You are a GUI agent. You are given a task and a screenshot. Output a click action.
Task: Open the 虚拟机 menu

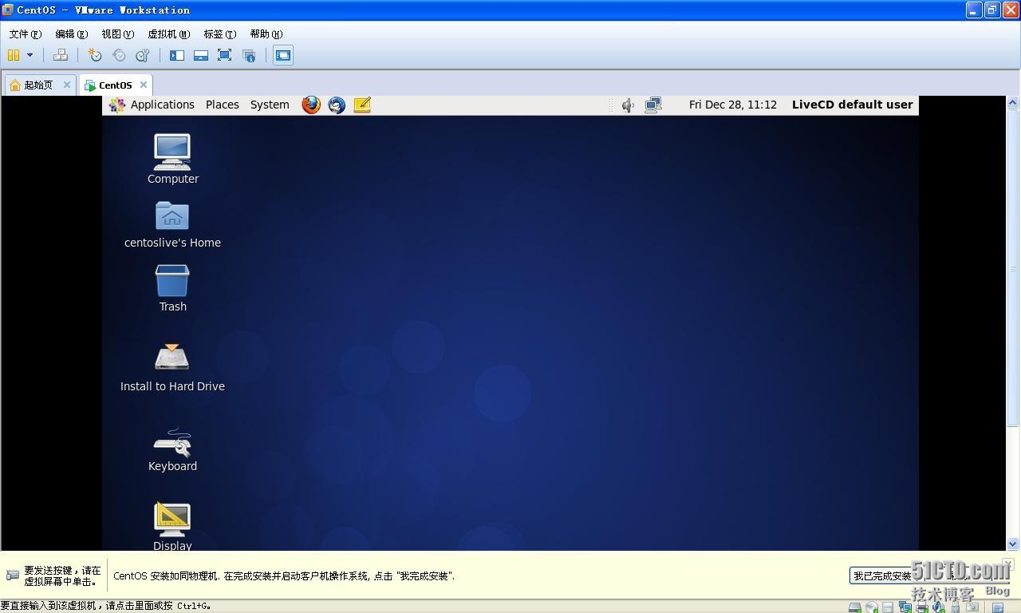point(168,34)
